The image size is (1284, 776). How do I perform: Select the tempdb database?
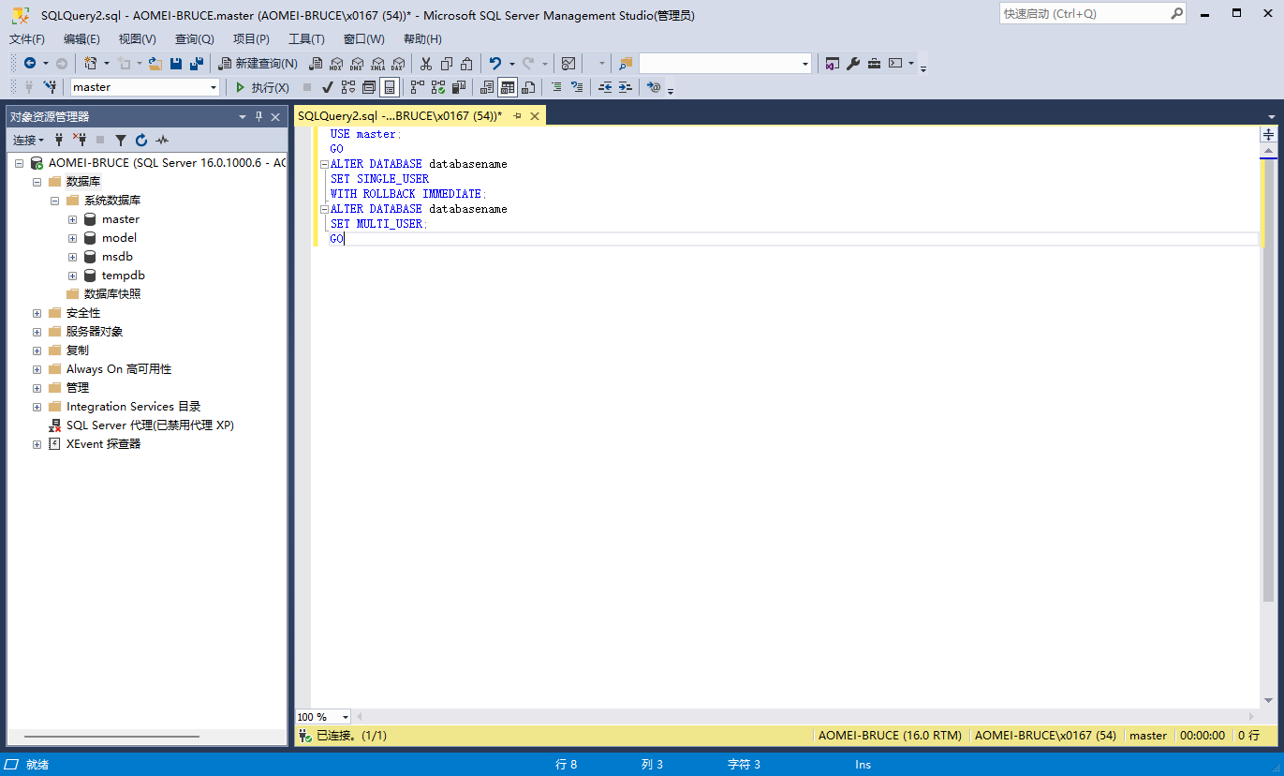pos(124,276)
